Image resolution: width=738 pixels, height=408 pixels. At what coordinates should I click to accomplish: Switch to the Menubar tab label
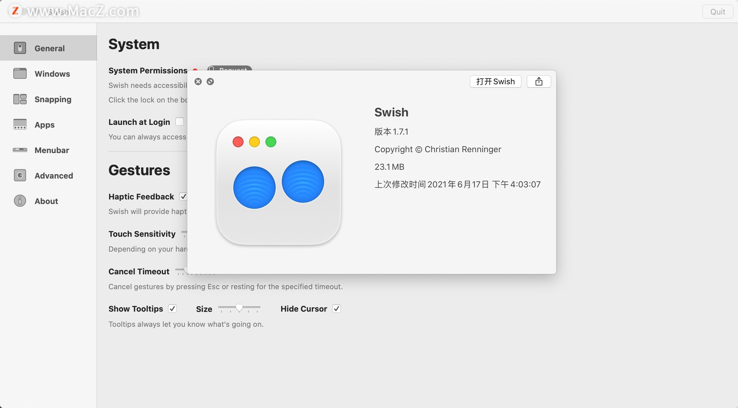coord(52,150)
